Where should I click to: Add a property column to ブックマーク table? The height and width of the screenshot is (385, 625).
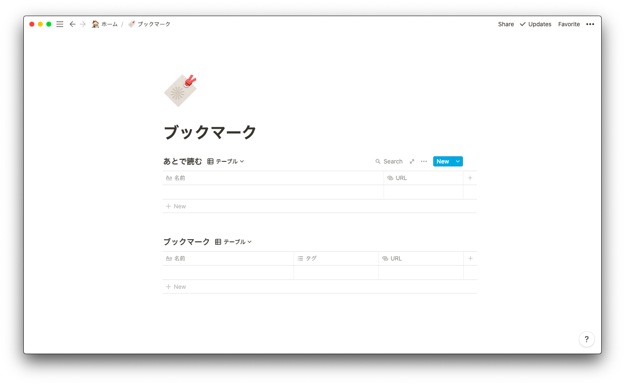[x=471, y=258]
